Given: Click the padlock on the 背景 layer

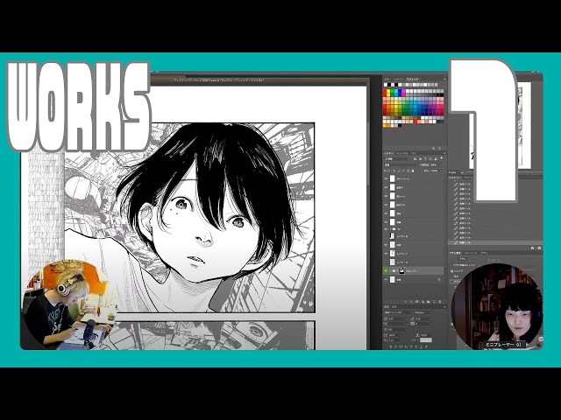Looking at the screenshot, I should [439, 280].
